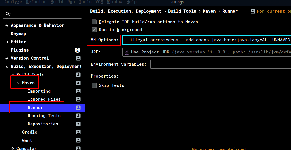This screenshot has height=150, width=291.
Task: Select Runner under Maven
Action: coord(35,108)
